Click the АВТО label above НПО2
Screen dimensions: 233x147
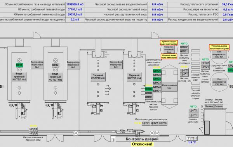pyautogui.click(x=184, y=43)
